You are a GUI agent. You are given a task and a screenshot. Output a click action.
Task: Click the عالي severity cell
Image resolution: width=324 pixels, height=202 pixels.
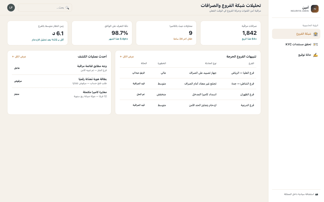(163, 73)
